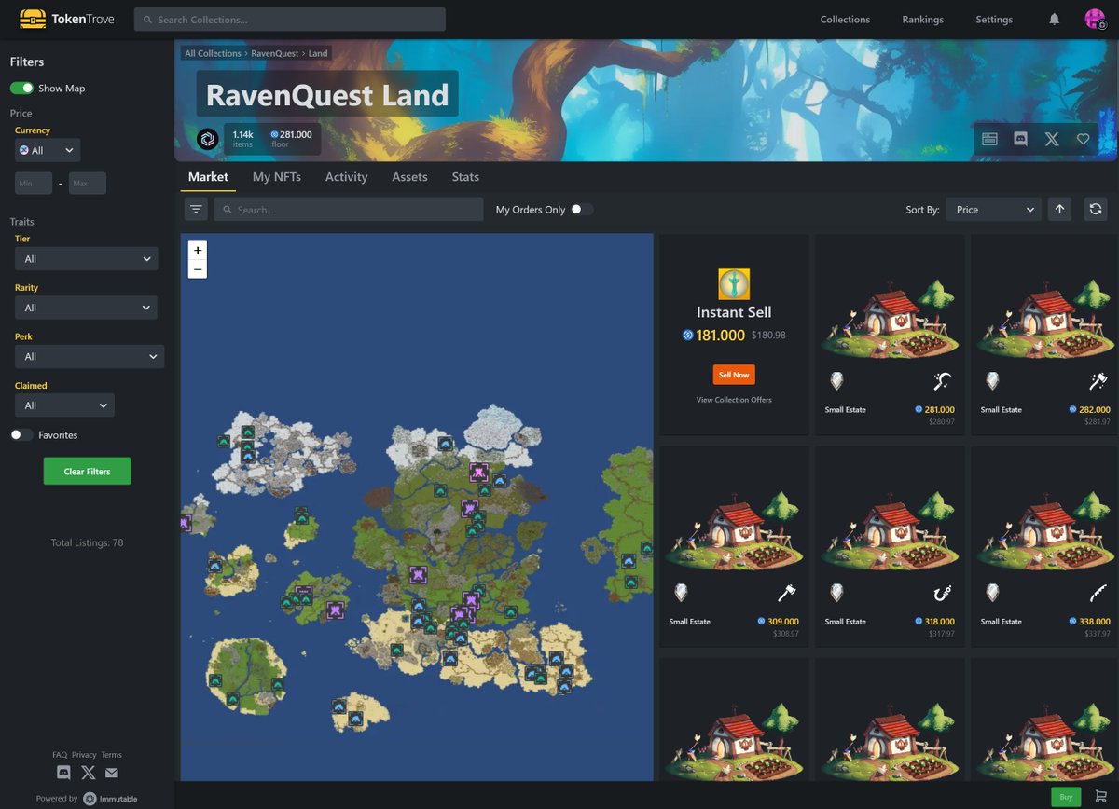Screen dimensions: 1119x809
Task: Refresh listings with the reload icon
Action: coord(1096,210)
